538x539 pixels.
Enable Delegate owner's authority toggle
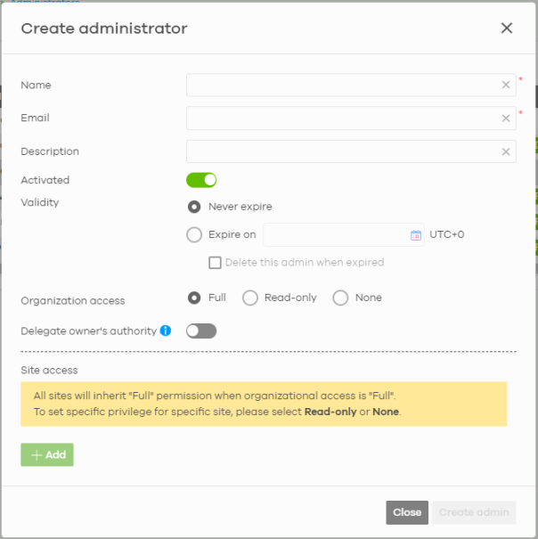tap(201, 331)
